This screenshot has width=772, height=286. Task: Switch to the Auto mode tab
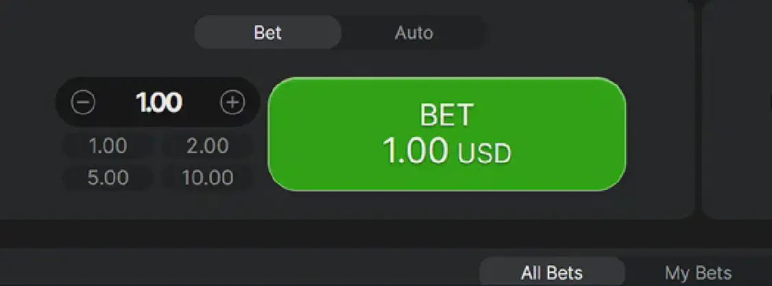tap(414, 32)
